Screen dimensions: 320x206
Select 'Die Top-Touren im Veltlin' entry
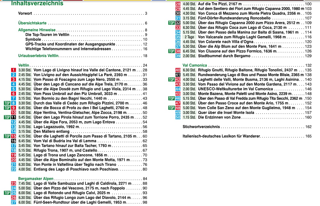pyautogui.click(x=47, y=35)
